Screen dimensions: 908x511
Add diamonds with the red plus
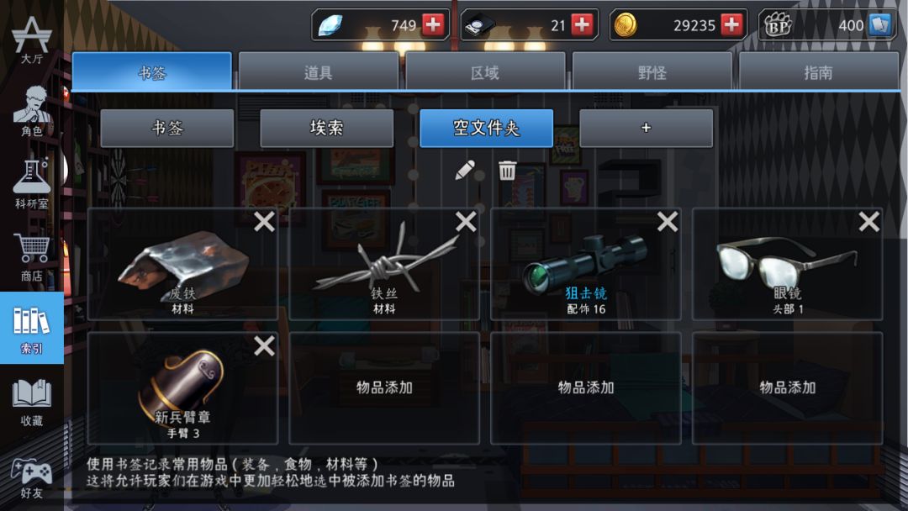pos(433,24)
